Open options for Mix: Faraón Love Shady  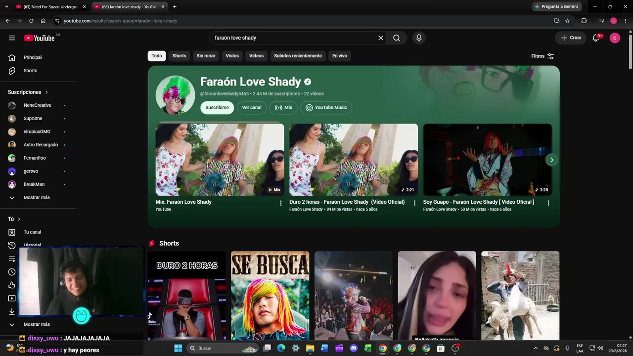pos(281,203)
